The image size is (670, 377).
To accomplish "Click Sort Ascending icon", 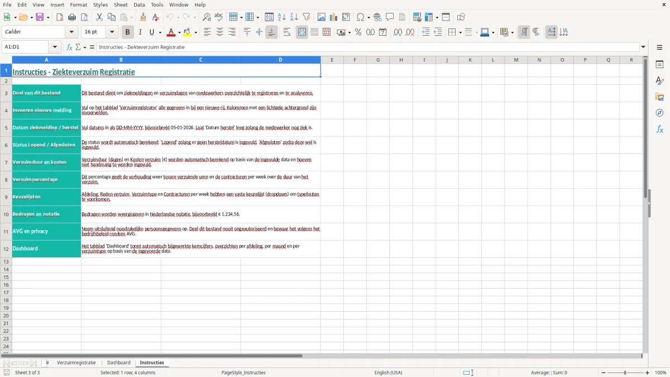I will point(282,17).
